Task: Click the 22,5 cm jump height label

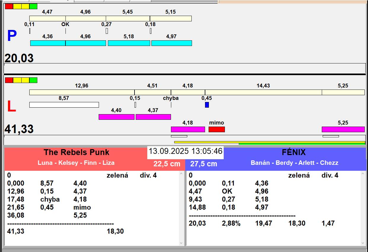Action: click(x=167, y=164)
